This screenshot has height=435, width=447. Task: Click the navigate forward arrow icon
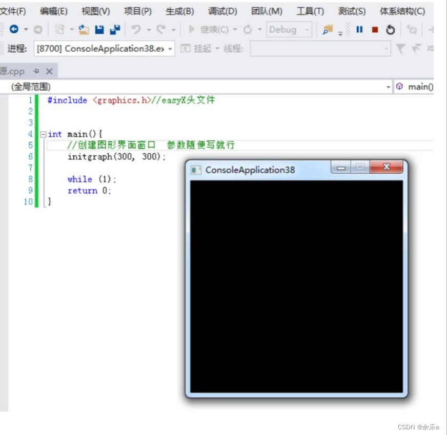pos(37,29)
